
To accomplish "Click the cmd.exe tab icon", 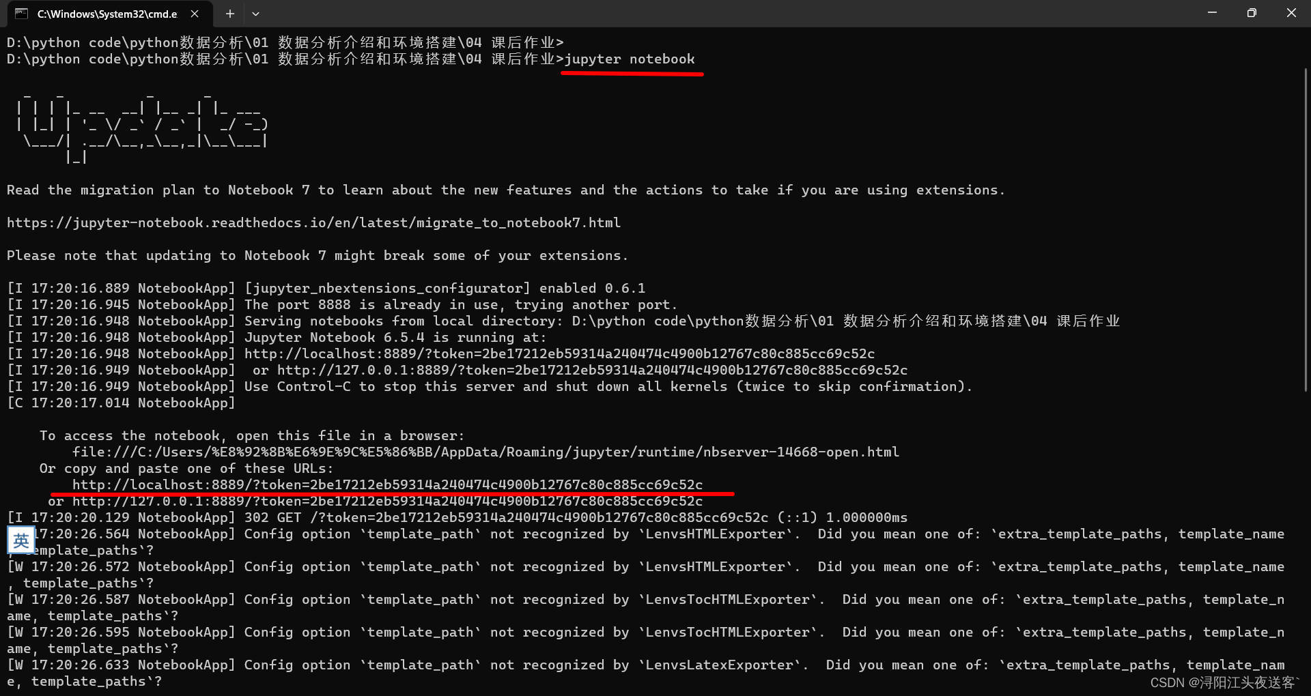I will point(21,14).
